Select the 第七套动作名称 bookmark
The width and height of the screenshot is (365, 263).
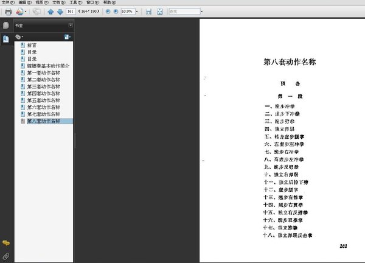[44, 114]
